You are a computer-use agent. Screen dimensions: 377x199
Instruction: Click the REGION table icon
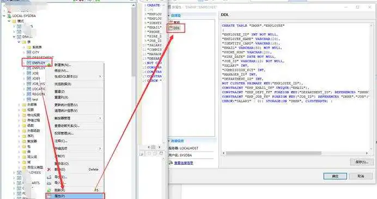pyautogui.click(x=29, y=94)
